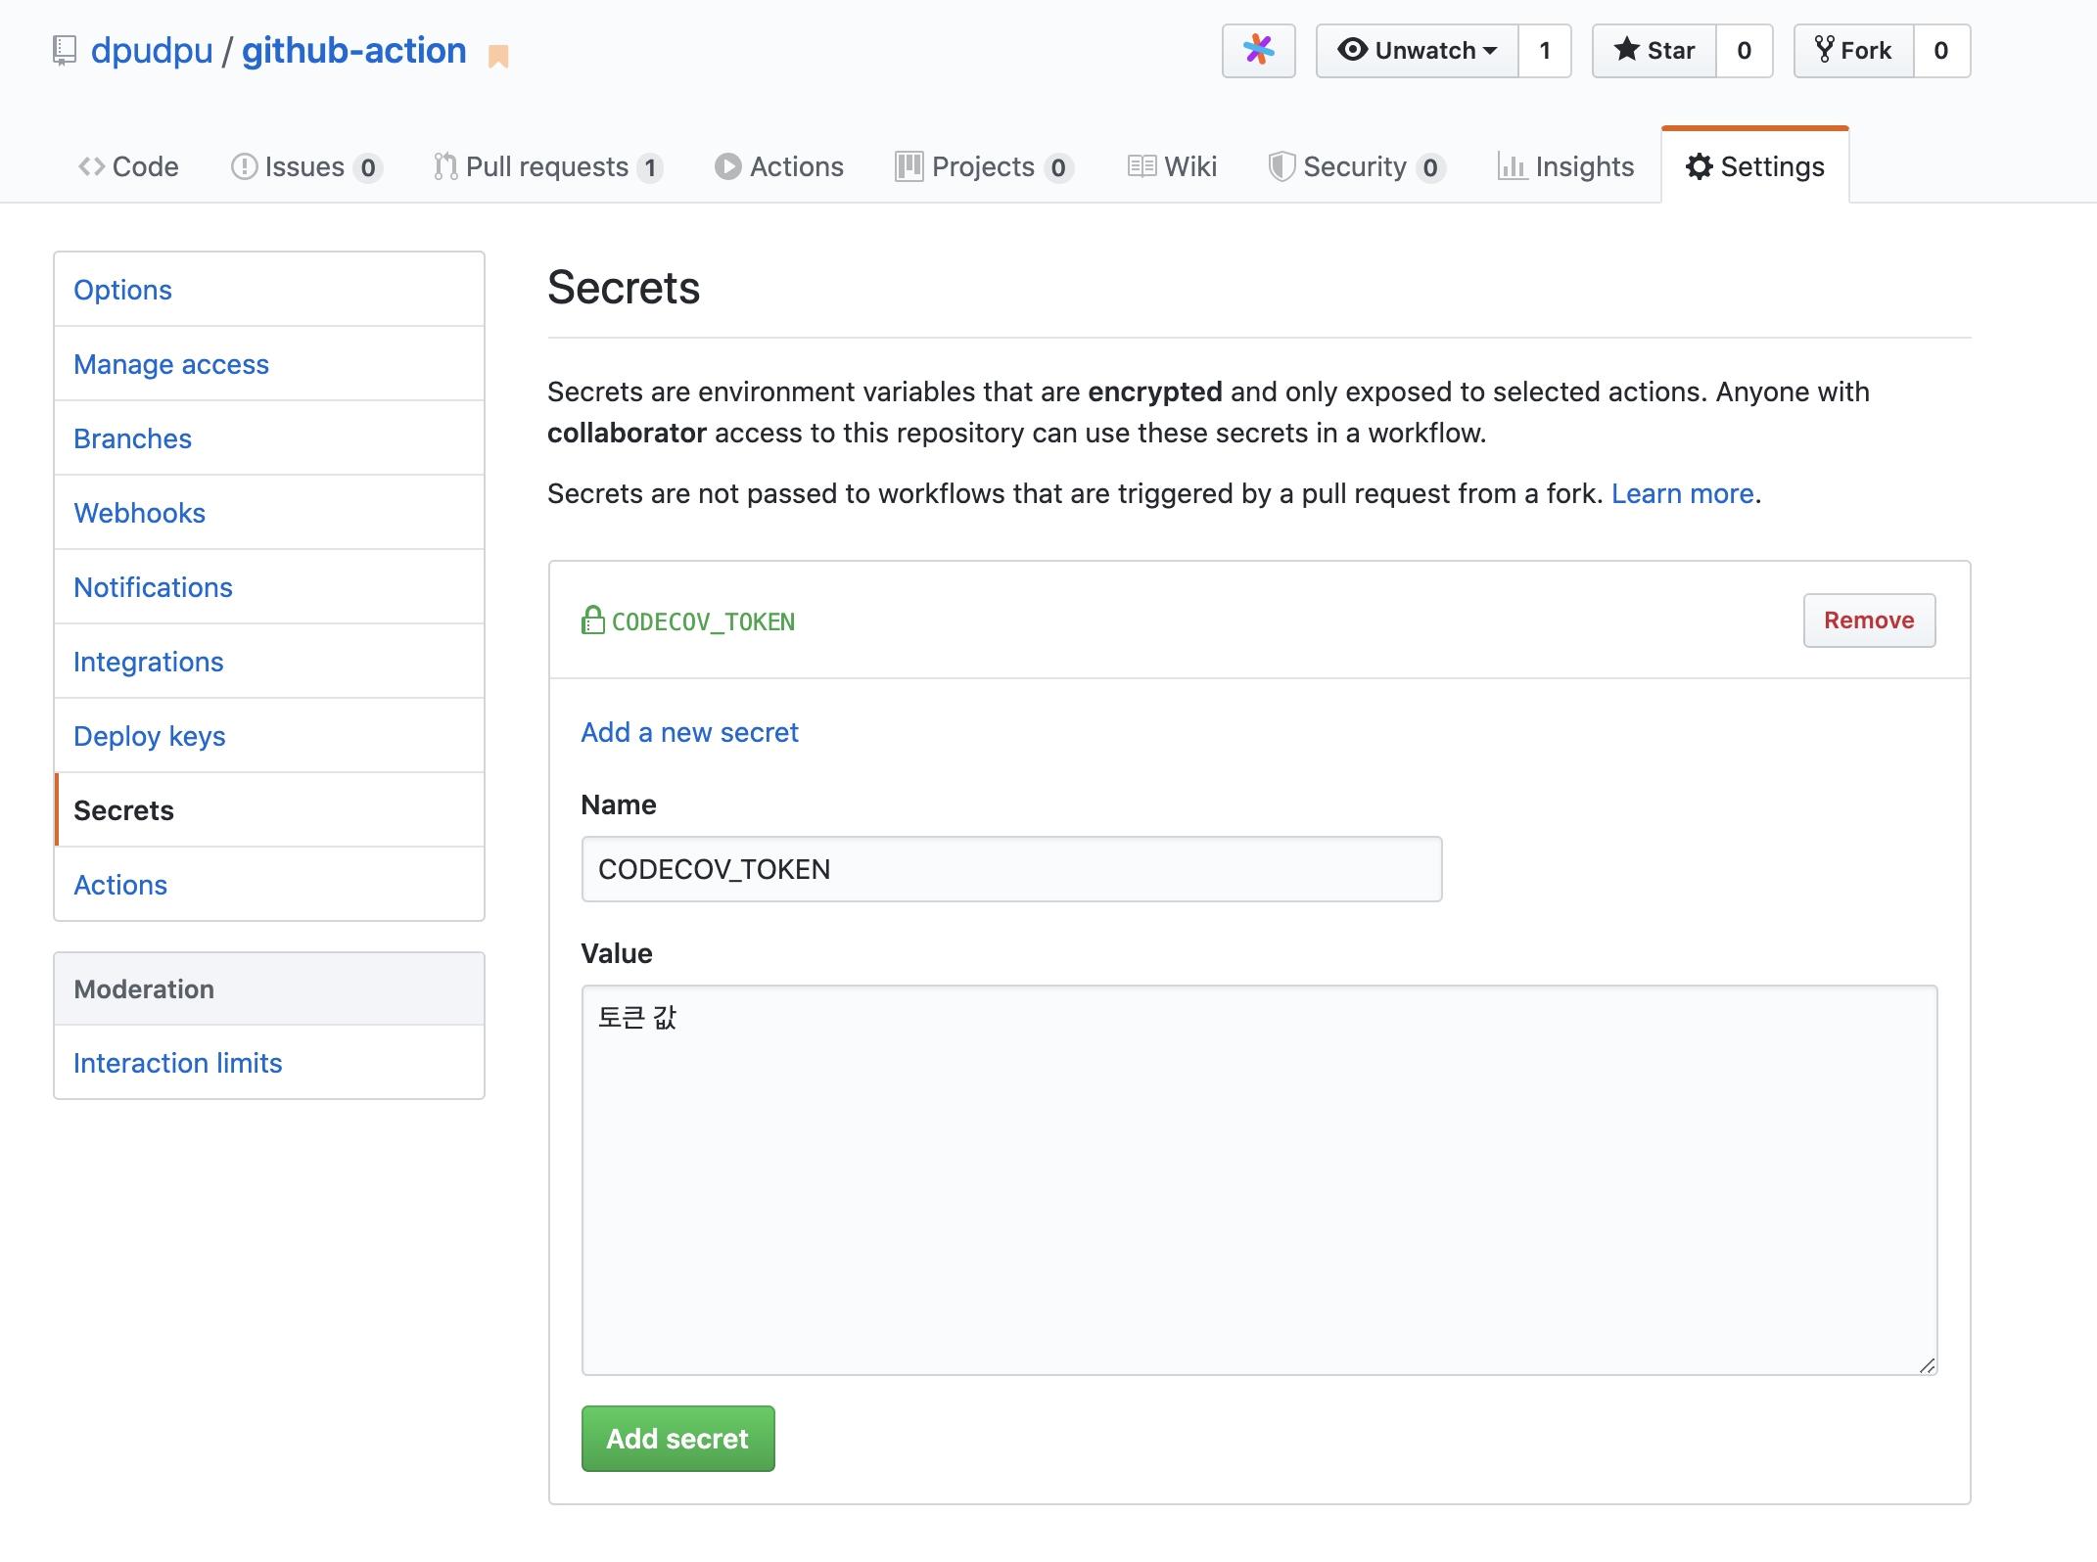This screenshot has width=2097, height=1562.
Task: Go to the Code tab
Action: pyautogui.click(x=128, y=166)
